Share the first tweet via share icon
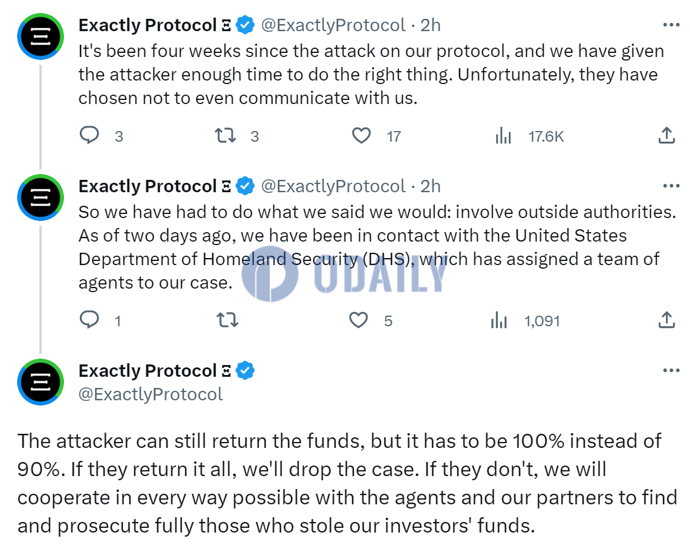The image size is (690, 549). tap(666, 135)
